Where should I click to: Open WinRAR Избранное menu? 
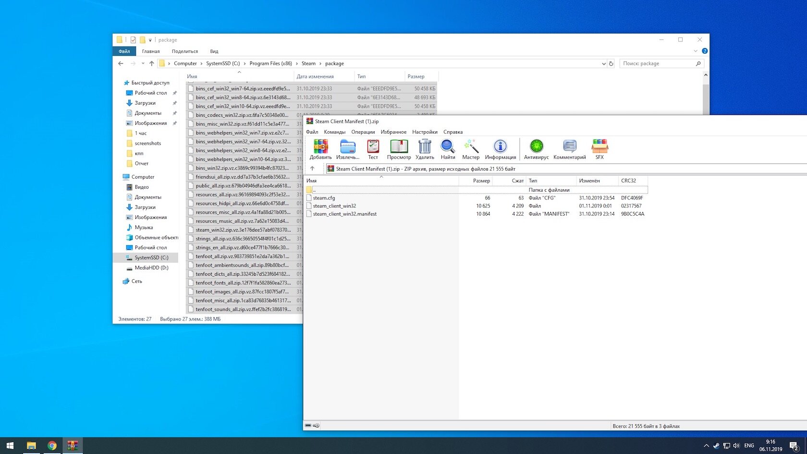coord(393,132)
